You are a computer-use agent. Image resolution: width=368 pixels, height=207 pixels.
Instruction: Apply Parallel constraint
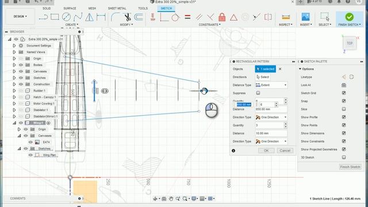tap(199, 17)
